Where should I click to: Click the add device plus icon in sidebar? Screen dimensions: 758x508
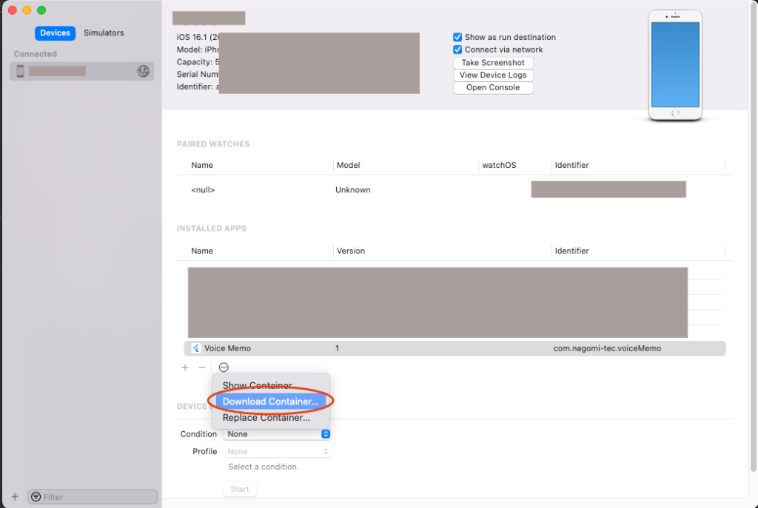click(15, 496)
